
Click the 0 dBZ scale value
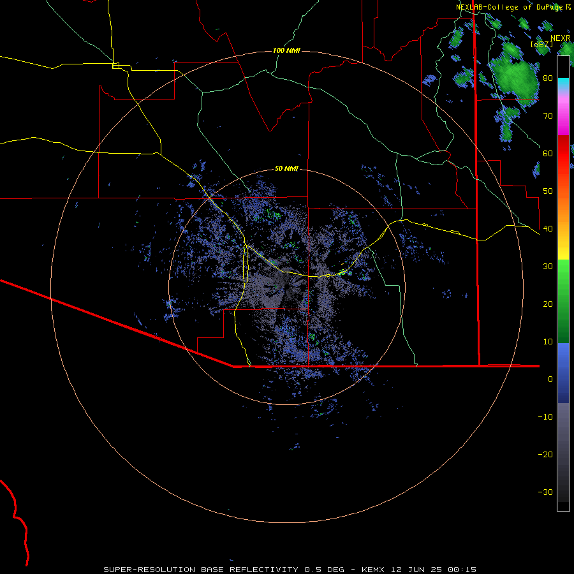point(550,379)
